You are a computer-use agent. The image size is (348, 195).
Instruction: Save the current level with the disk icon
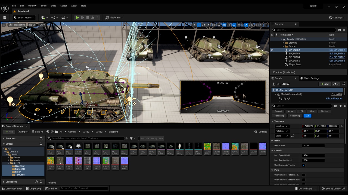point(5,18)
